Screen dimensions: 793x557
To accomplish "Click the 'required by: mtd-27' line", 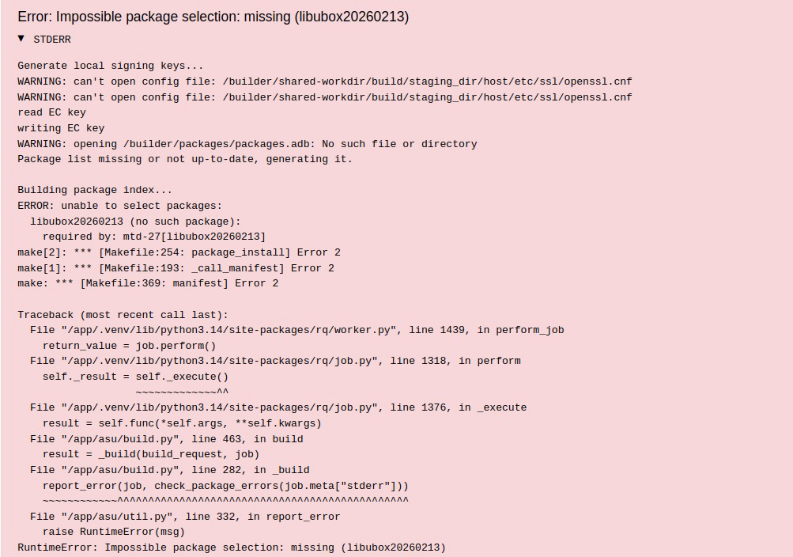I will (154, 237).
